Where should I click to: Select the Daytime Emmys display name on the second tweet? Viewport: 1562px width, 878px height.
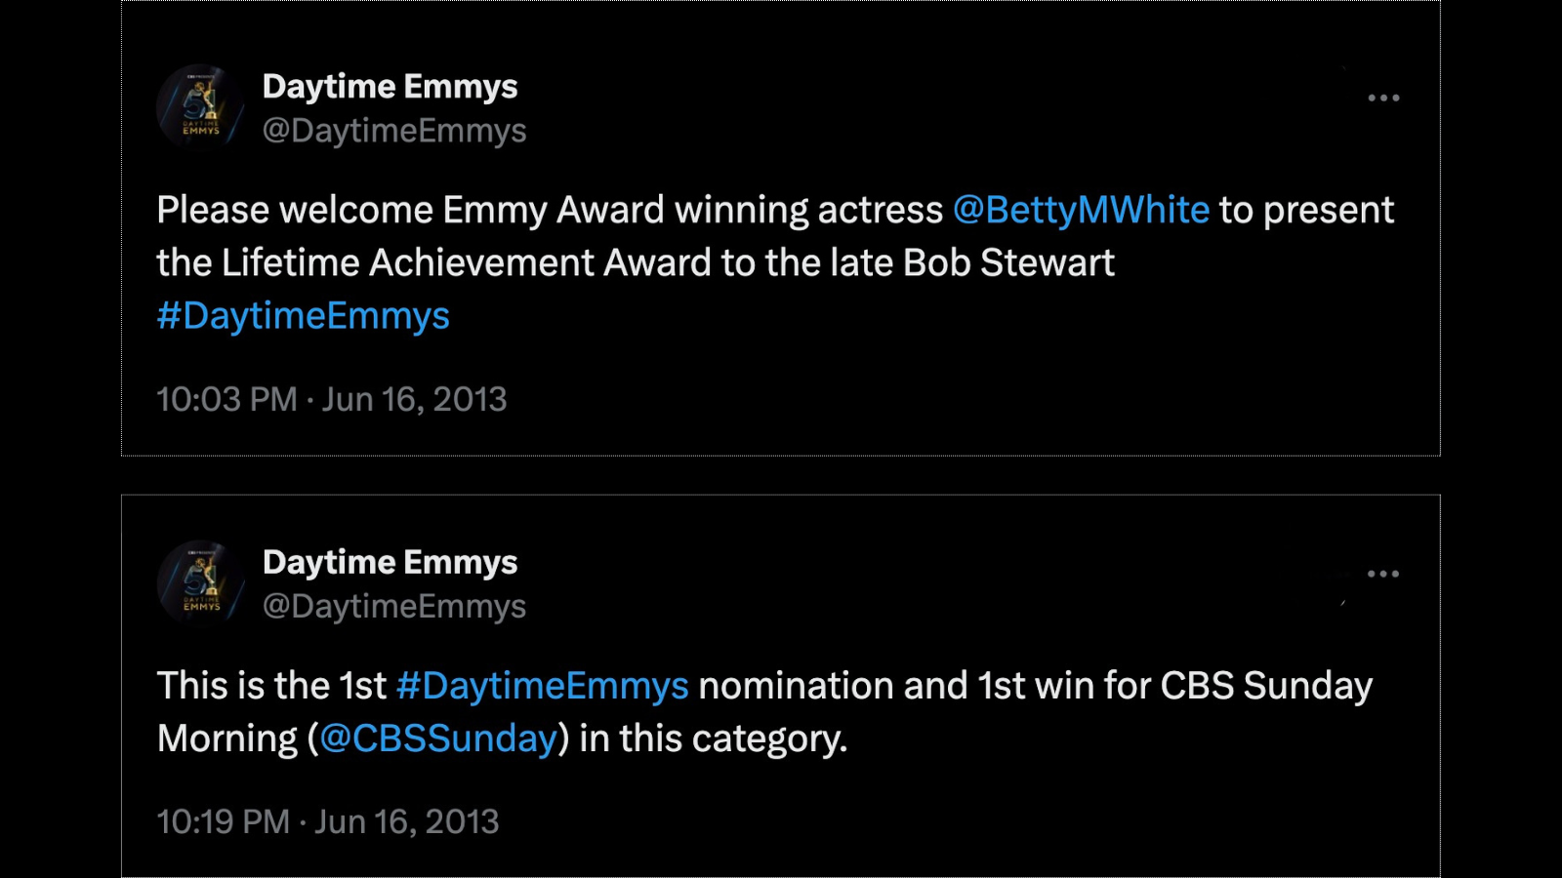click(x=390, y=563)
